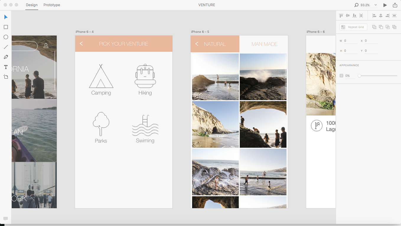401x226 pixels.
Task: Click the wave crashing on rocks photo
Action: (263, 77)
